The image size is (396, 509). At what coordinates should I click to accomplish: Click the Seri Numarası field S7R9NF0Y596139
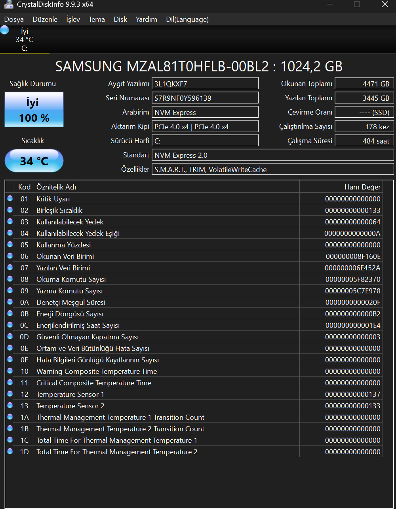pyautogui.click(x=205, y=98)
